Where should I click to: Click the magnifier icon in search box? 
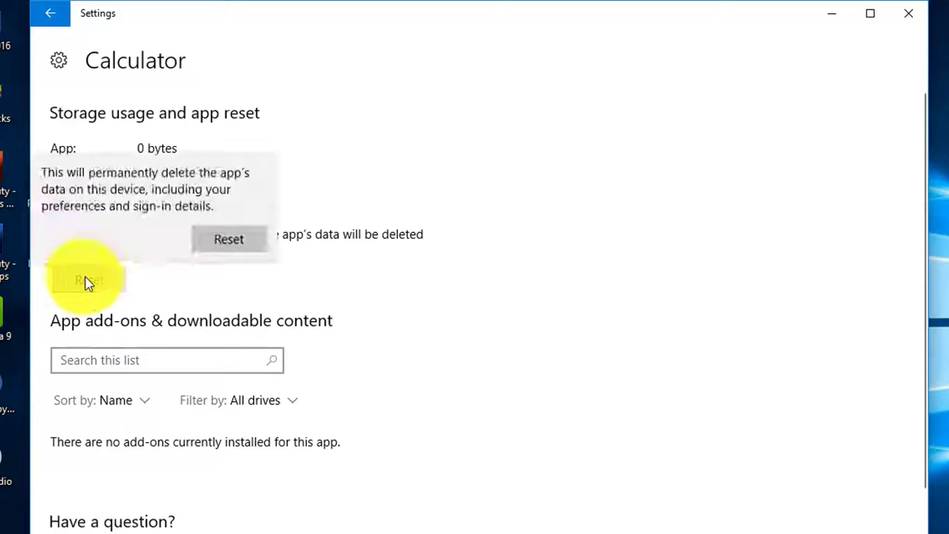coord(272,360)
